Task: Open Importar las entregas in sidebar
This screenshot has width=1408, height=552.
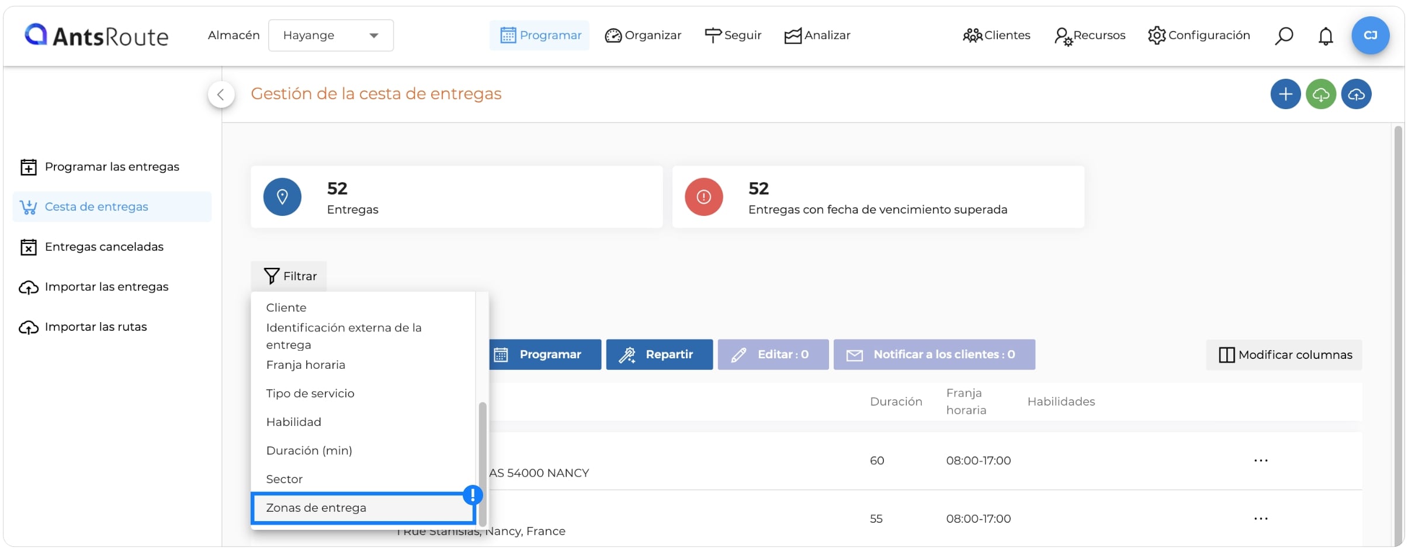Action: point(112,287)
